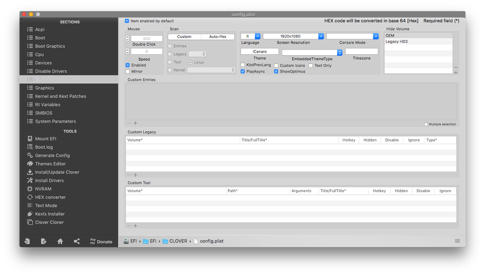Click the Timezone input field
This screenshot has height=275, width=485.
coord(361,51)
